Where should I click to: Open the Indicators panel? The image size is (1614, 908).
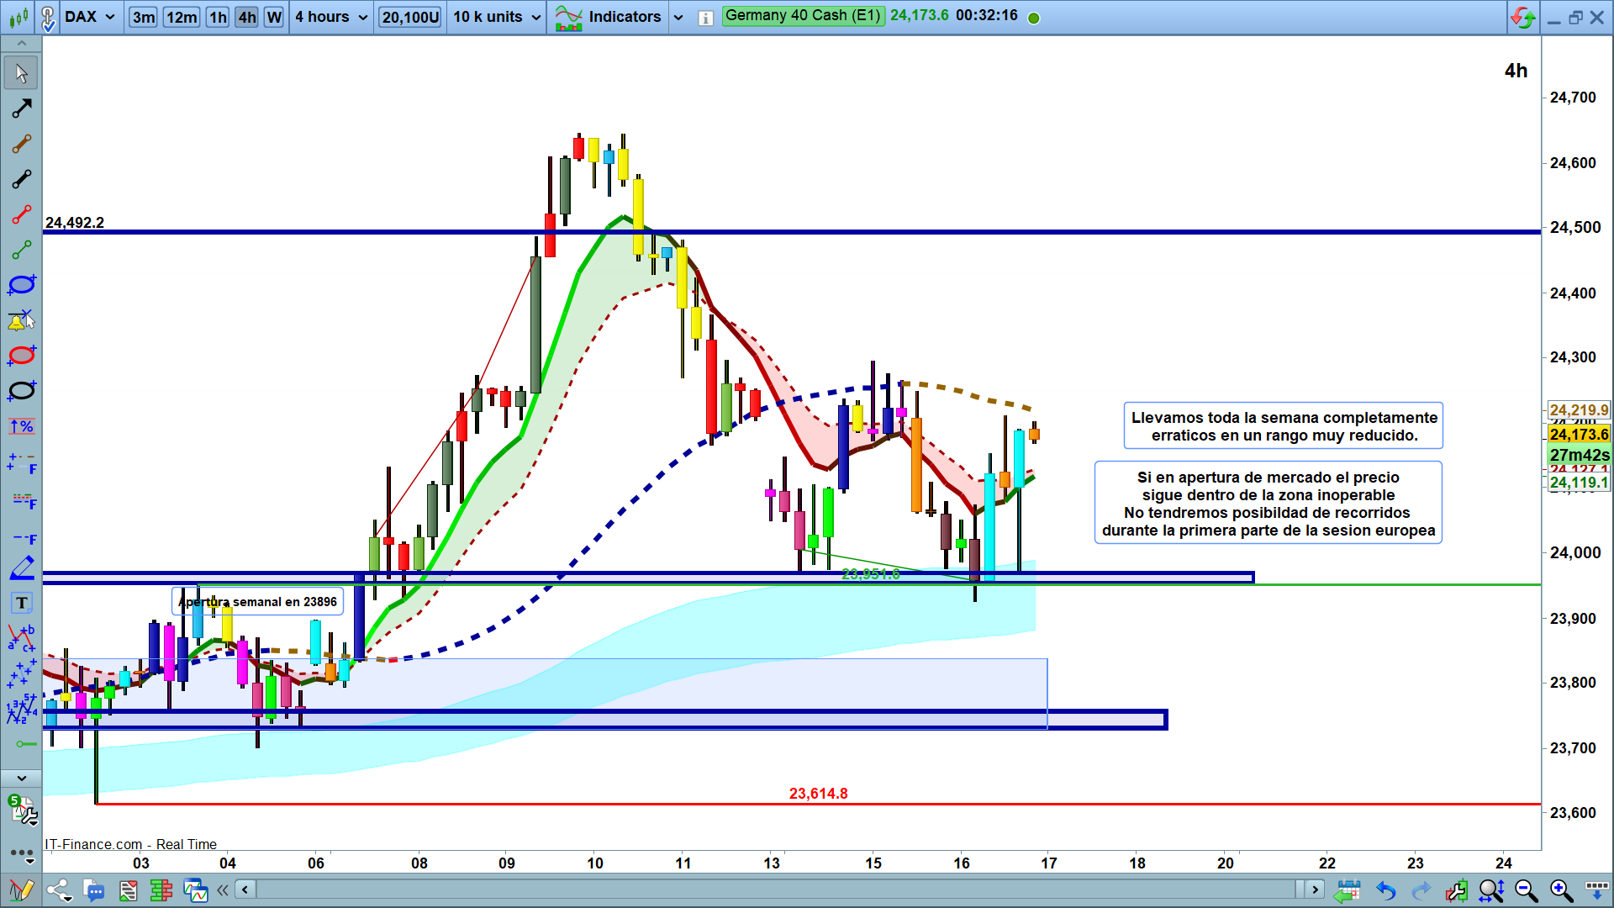point(609,17)
